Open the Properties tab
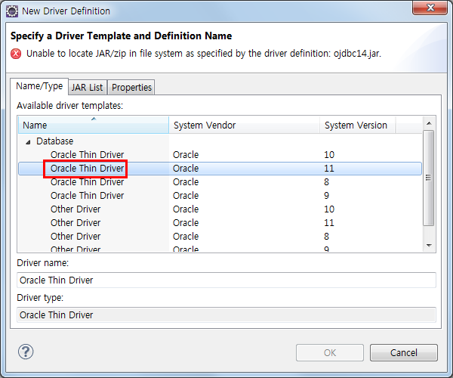 [131, 88]
